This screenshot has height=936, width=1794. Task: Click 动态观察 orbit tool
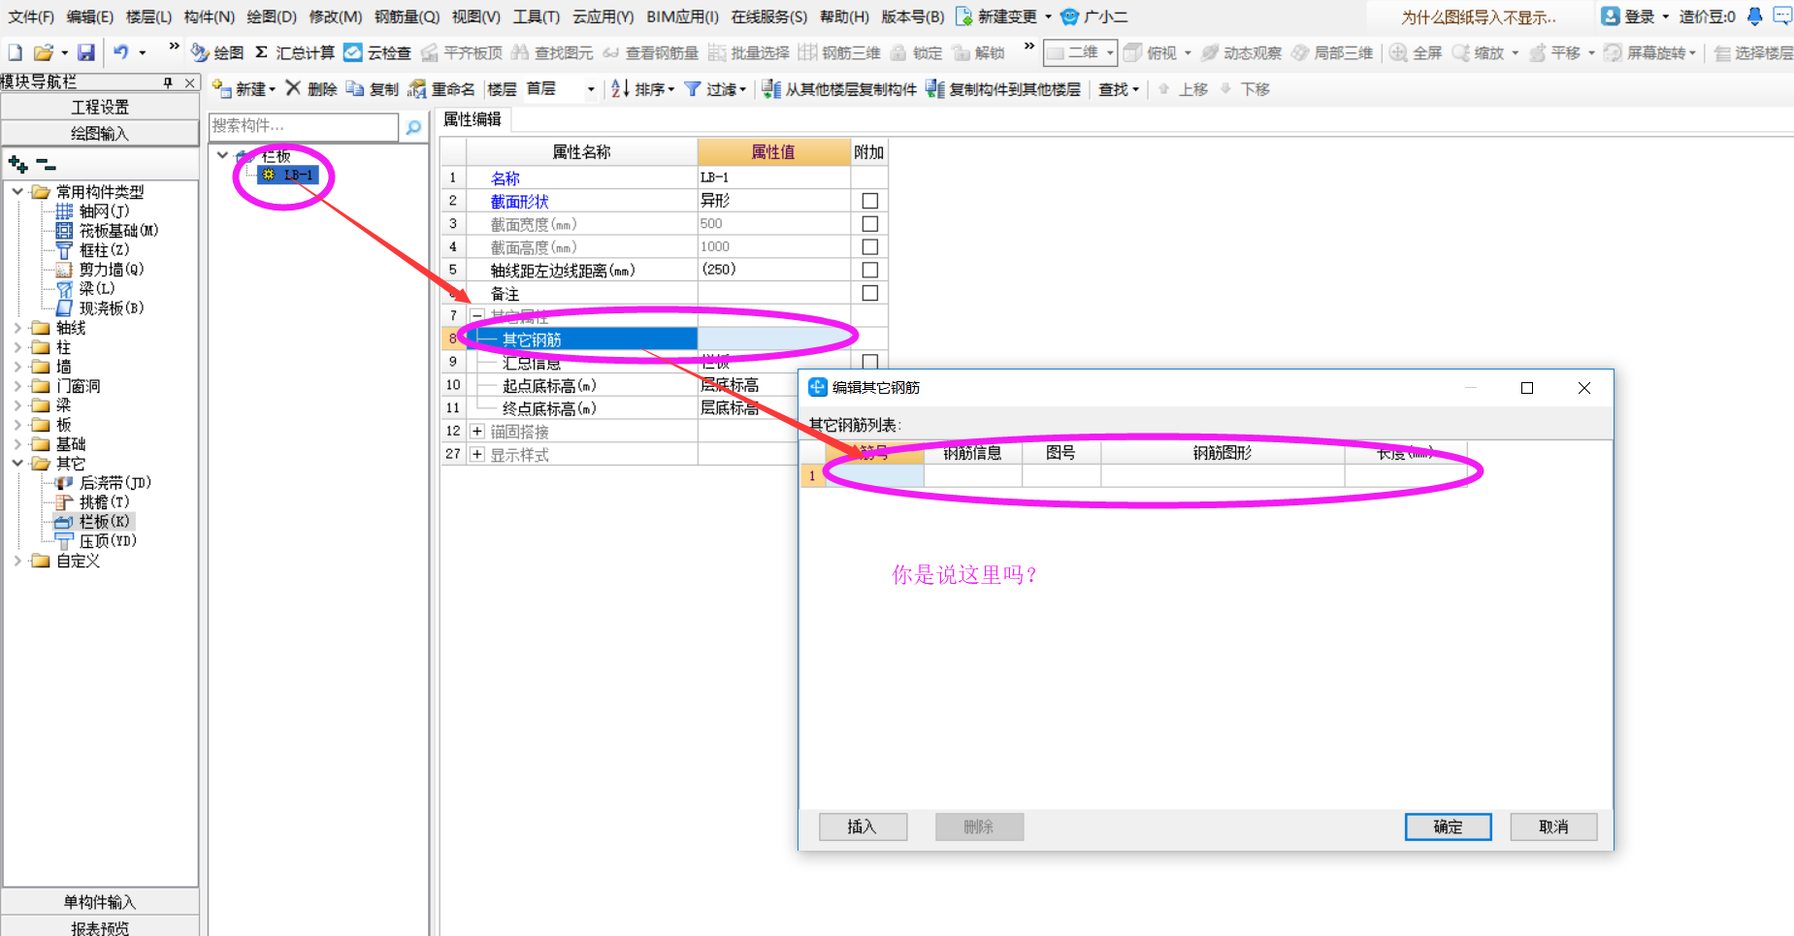(1241, 52)
